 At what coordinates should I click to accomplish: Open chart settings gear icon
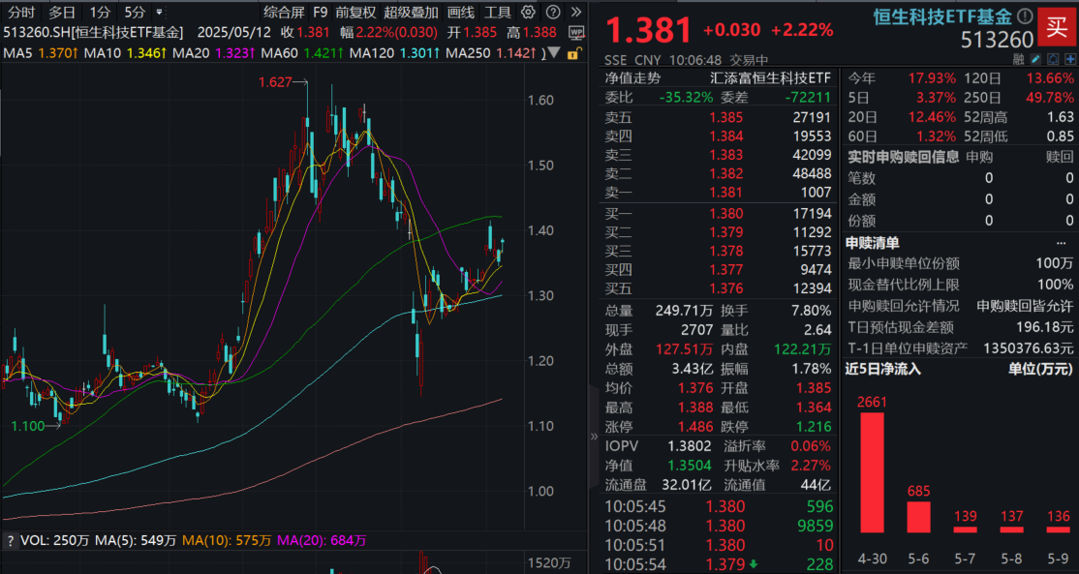527,13
